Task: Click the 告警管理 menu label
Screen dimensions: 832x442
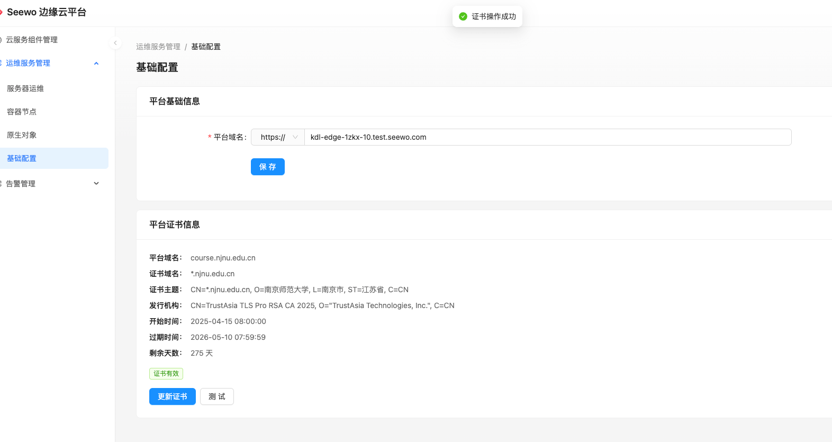Action: 21,184
